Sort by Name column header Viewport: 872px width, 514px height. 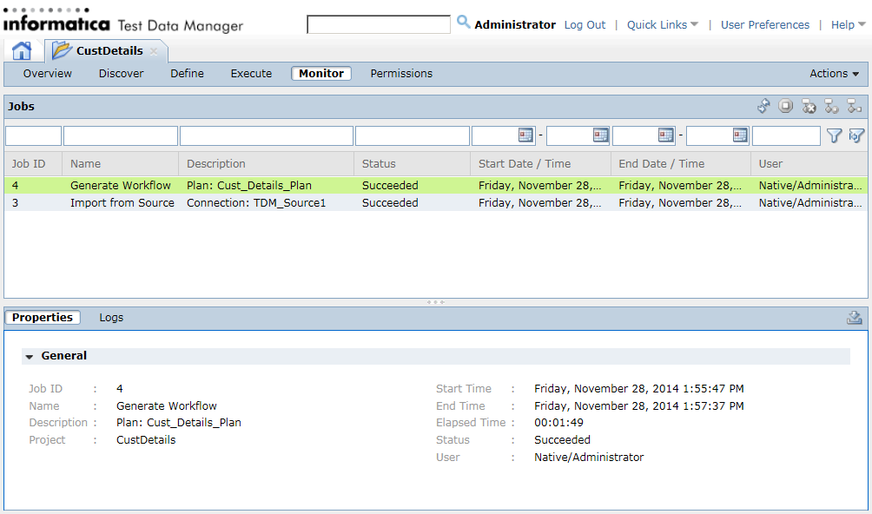(120, 164)
